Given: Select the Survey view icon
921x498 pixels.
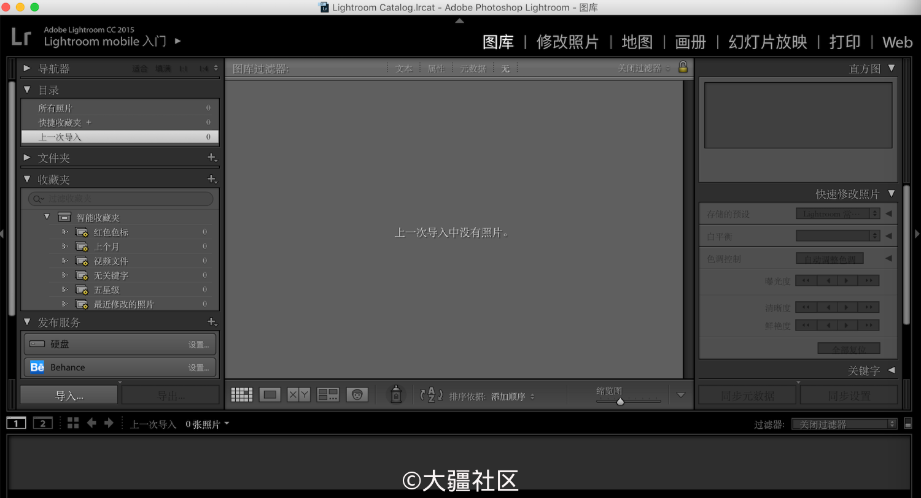Looking at the screenshot, I should pos(327,394).
